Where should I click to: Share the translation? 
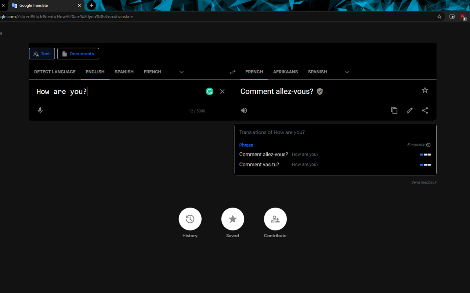click(425, 110)
